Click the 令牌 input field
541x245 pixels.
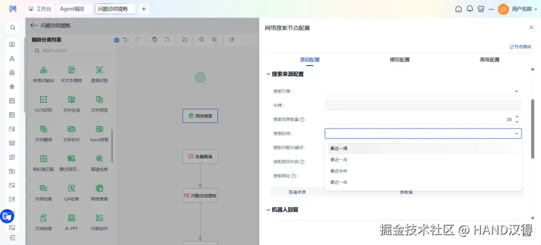coord(423,105)
